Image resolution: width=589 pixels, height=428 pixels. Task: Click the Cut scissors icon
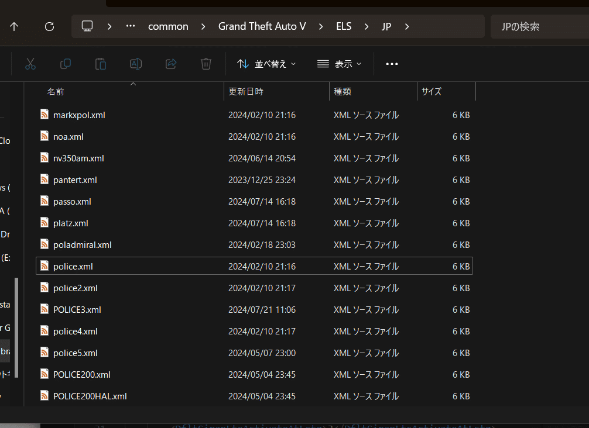coord(30,64)
